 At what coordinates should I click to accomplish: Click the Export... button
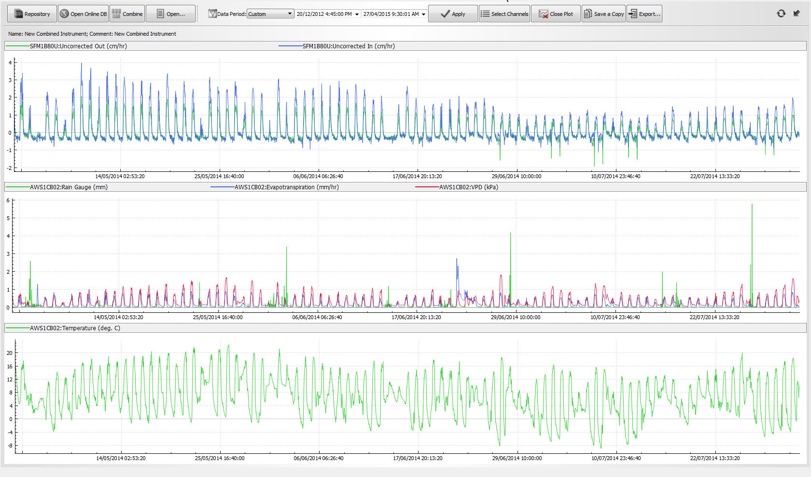pyautogui.click(x=644, y=14)
